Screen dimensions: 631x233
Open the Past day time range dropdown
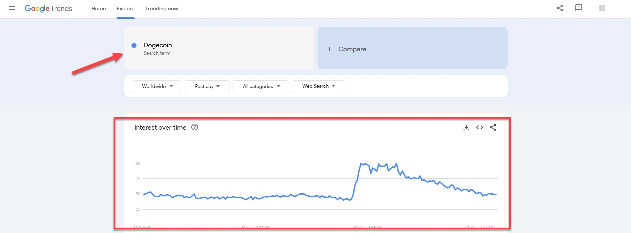pyautogui.click(x=207, y=86)
